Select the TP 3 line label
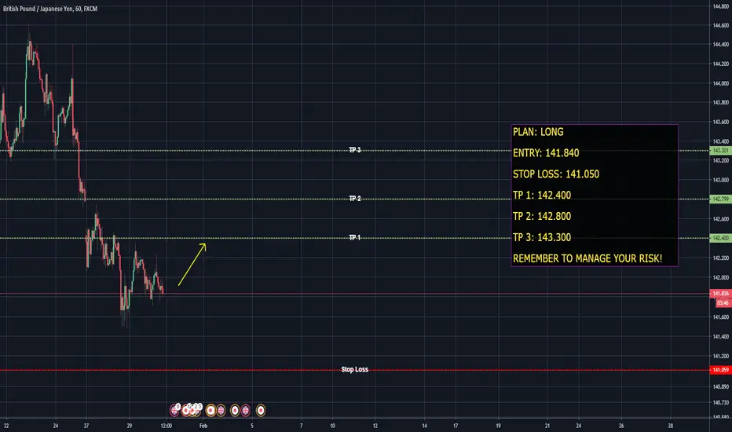 coord(355,150)
